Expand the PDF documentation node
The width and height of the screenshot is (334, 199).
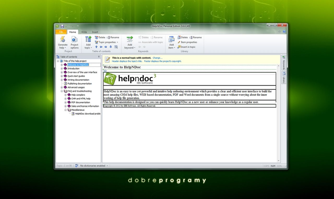point(65,102)
